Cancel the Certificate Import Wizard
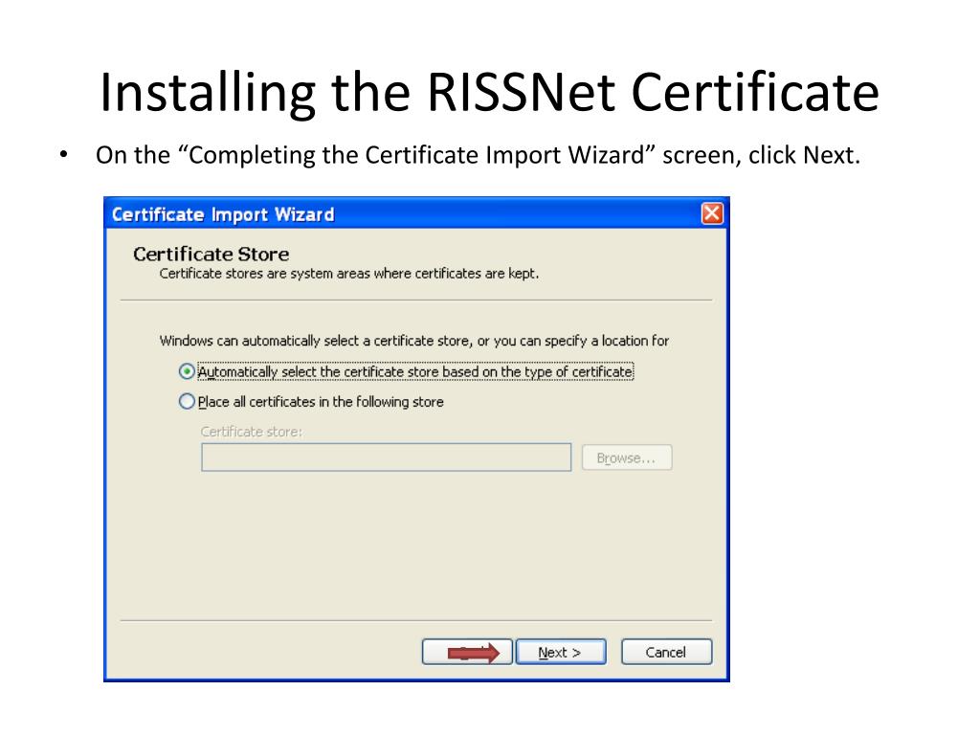 pos(666,652)
